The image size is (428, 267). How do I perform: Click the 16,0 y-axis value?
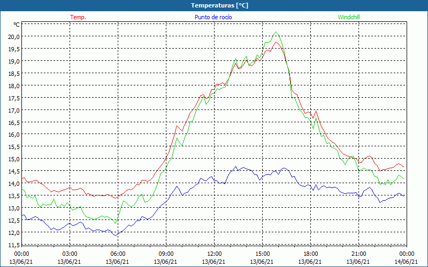click(x=14, y=135)
